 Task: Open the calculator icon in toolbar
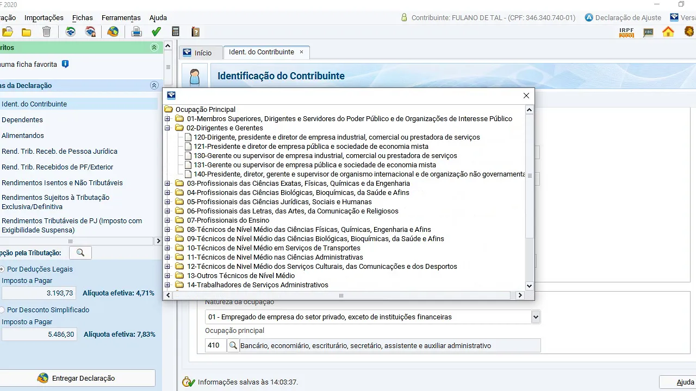176,32
